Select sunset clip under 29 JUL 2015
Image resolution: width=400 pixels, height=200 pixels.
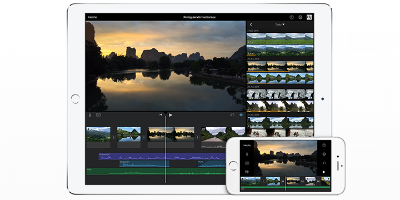tap(280, 66)
